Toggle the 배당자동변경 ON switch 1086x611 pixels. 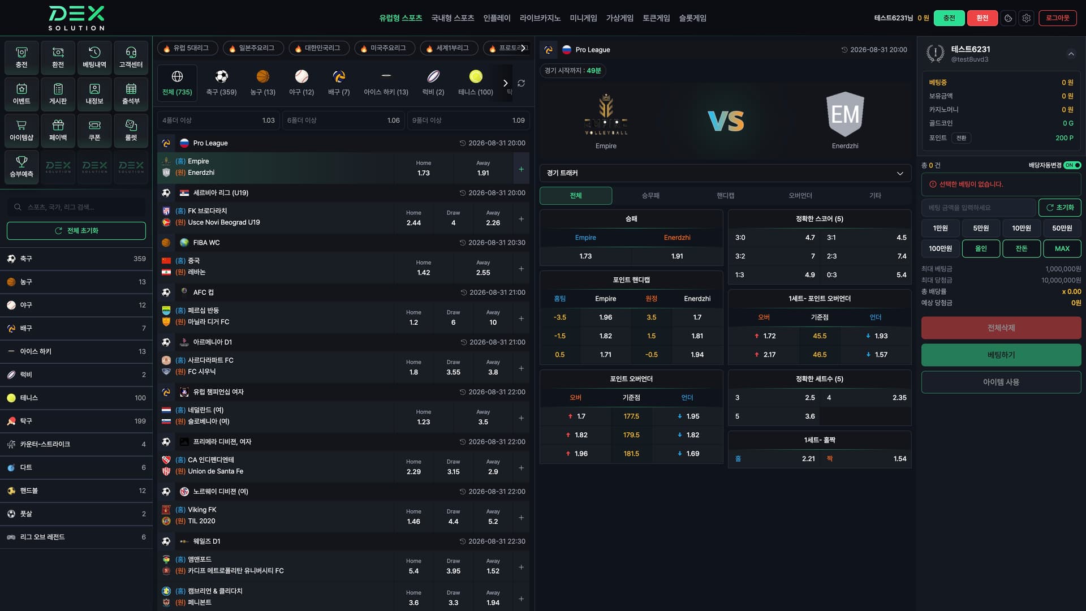tap(1072, 165)
